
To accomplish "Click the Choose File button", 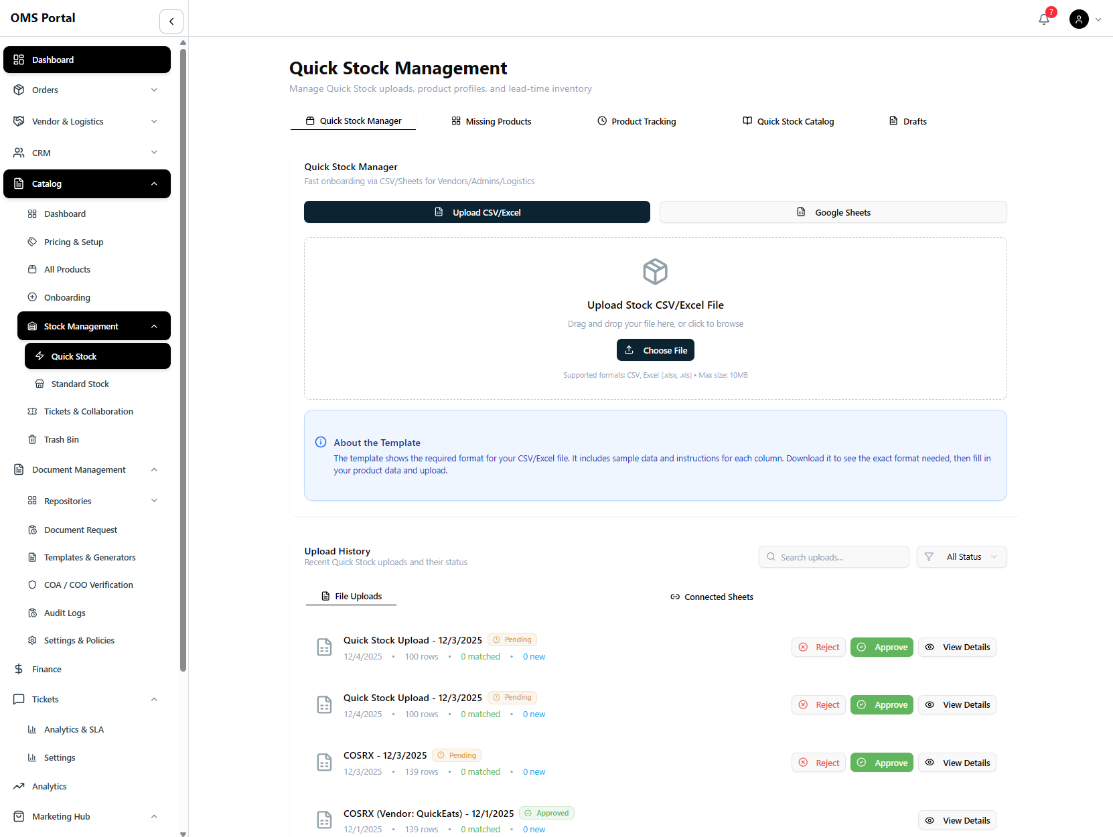I will 656,350.
